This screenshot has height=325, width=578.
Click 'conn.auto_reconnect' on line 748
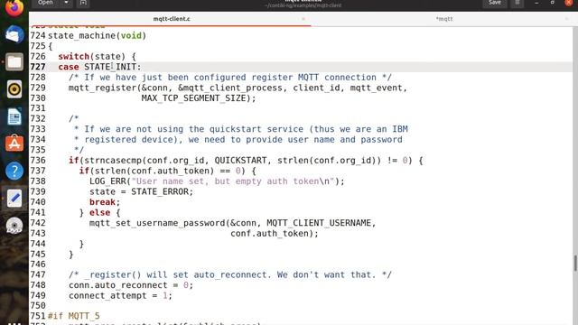point(118,285)
